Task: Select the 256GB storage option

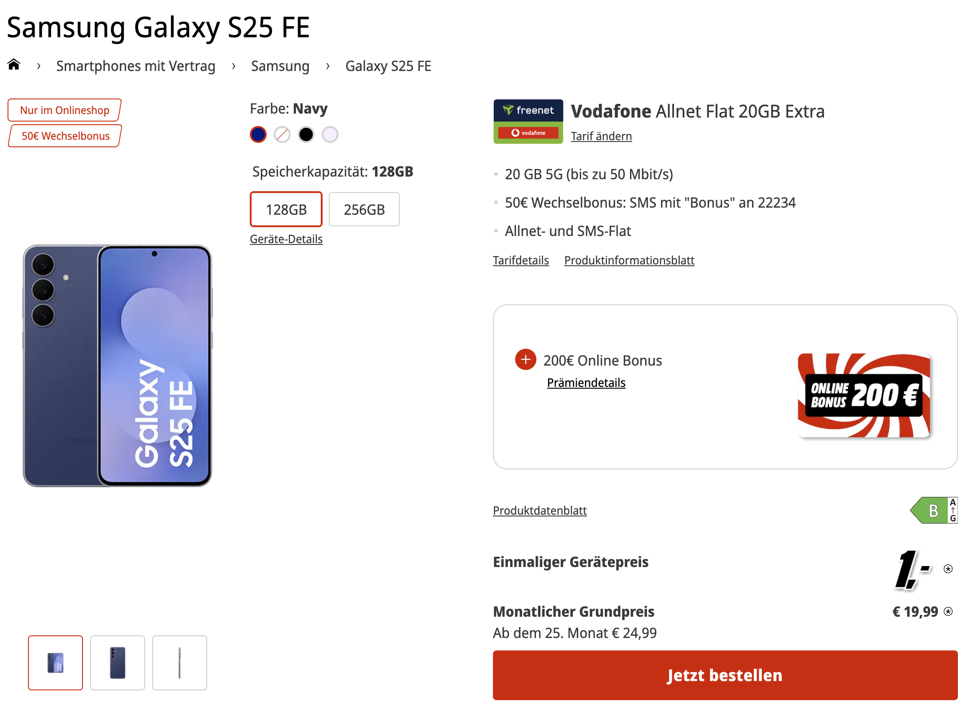Action: (364, 209)
